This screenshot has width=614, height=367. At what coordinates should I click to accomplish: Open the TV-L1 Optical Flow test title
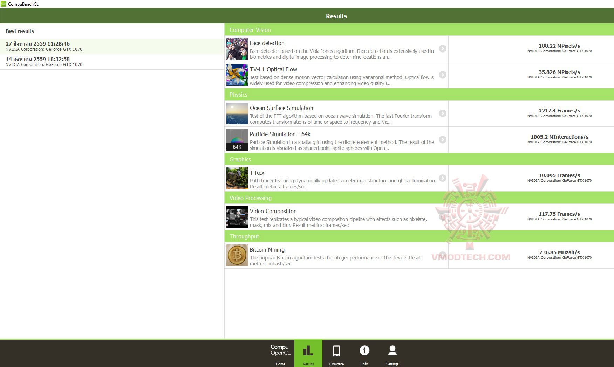pos(273,69)
